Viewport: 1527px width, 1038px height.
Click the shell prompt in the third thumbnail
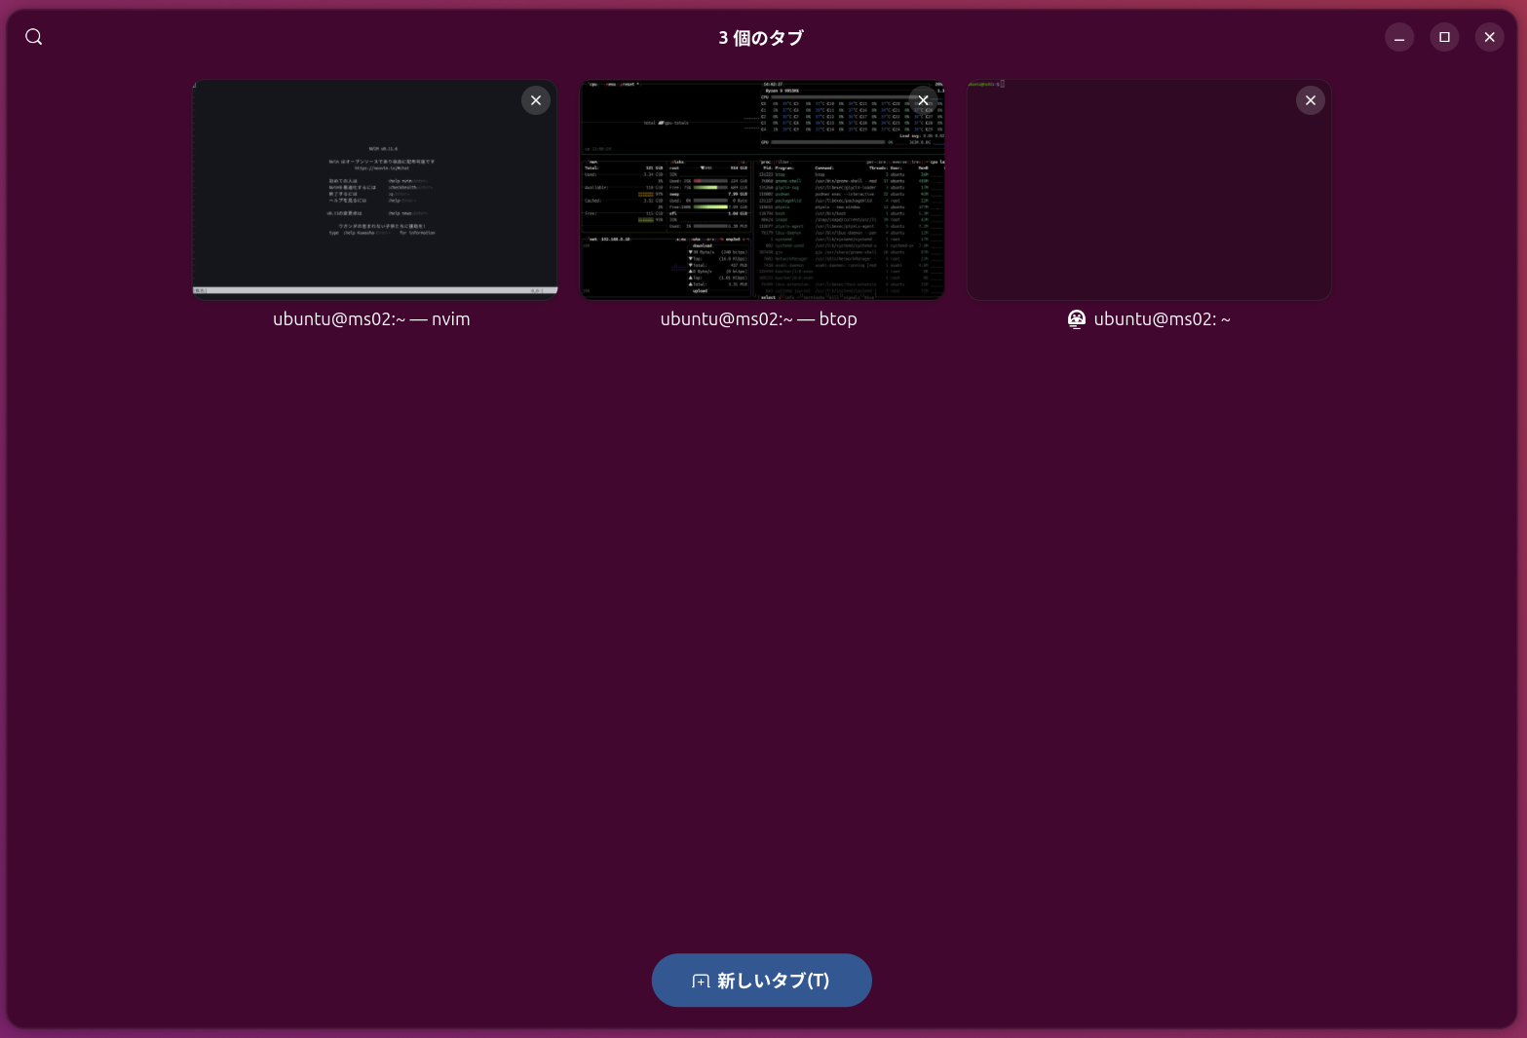(x=985, y=85)
